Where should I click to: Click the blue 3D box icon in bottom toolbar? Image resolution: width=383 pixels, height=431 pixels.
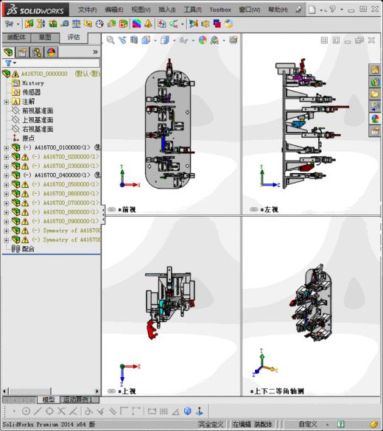pos(188,411)
